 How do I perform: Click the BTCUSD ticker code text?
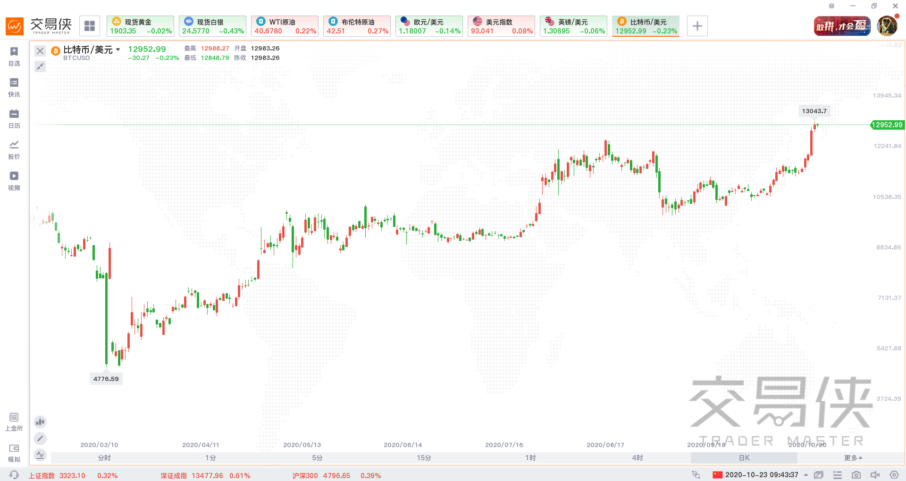pos(76,58)
